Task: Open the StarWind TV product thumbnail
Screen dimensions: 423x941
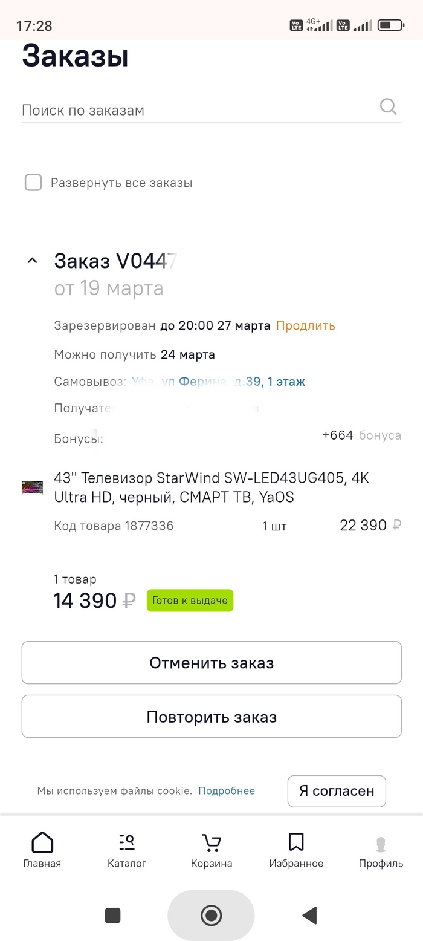Action: (33, 487)
